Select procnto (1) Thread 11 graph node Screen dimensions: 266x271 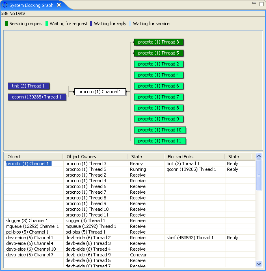(x=160, y=141)
